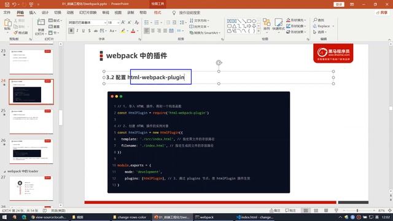Click the Save icon in title bar

[x=7, y=4]
